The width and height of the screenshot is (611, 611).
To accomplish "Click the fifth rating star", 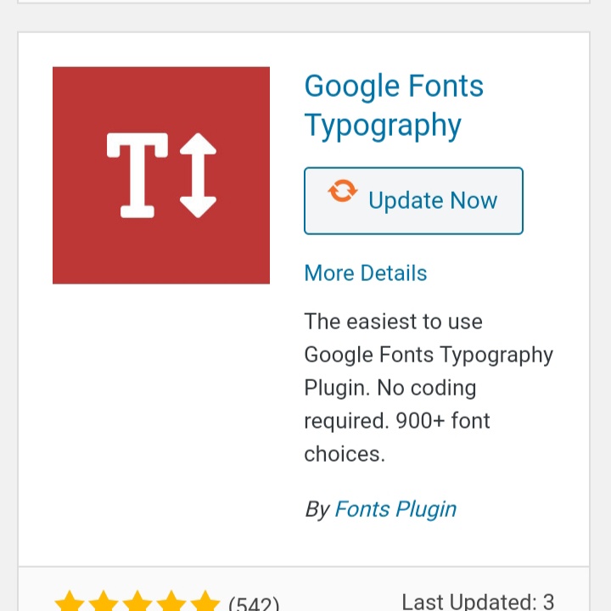I will 205,603.
